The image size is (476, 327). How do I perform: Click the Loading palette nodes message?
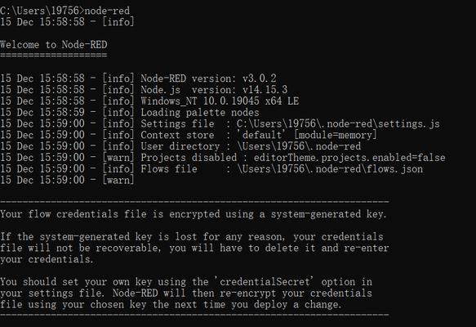[x=200, y=113]
